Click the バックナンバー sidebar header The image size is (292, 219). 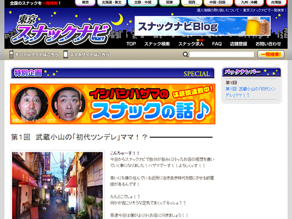[x=252, y=72]
